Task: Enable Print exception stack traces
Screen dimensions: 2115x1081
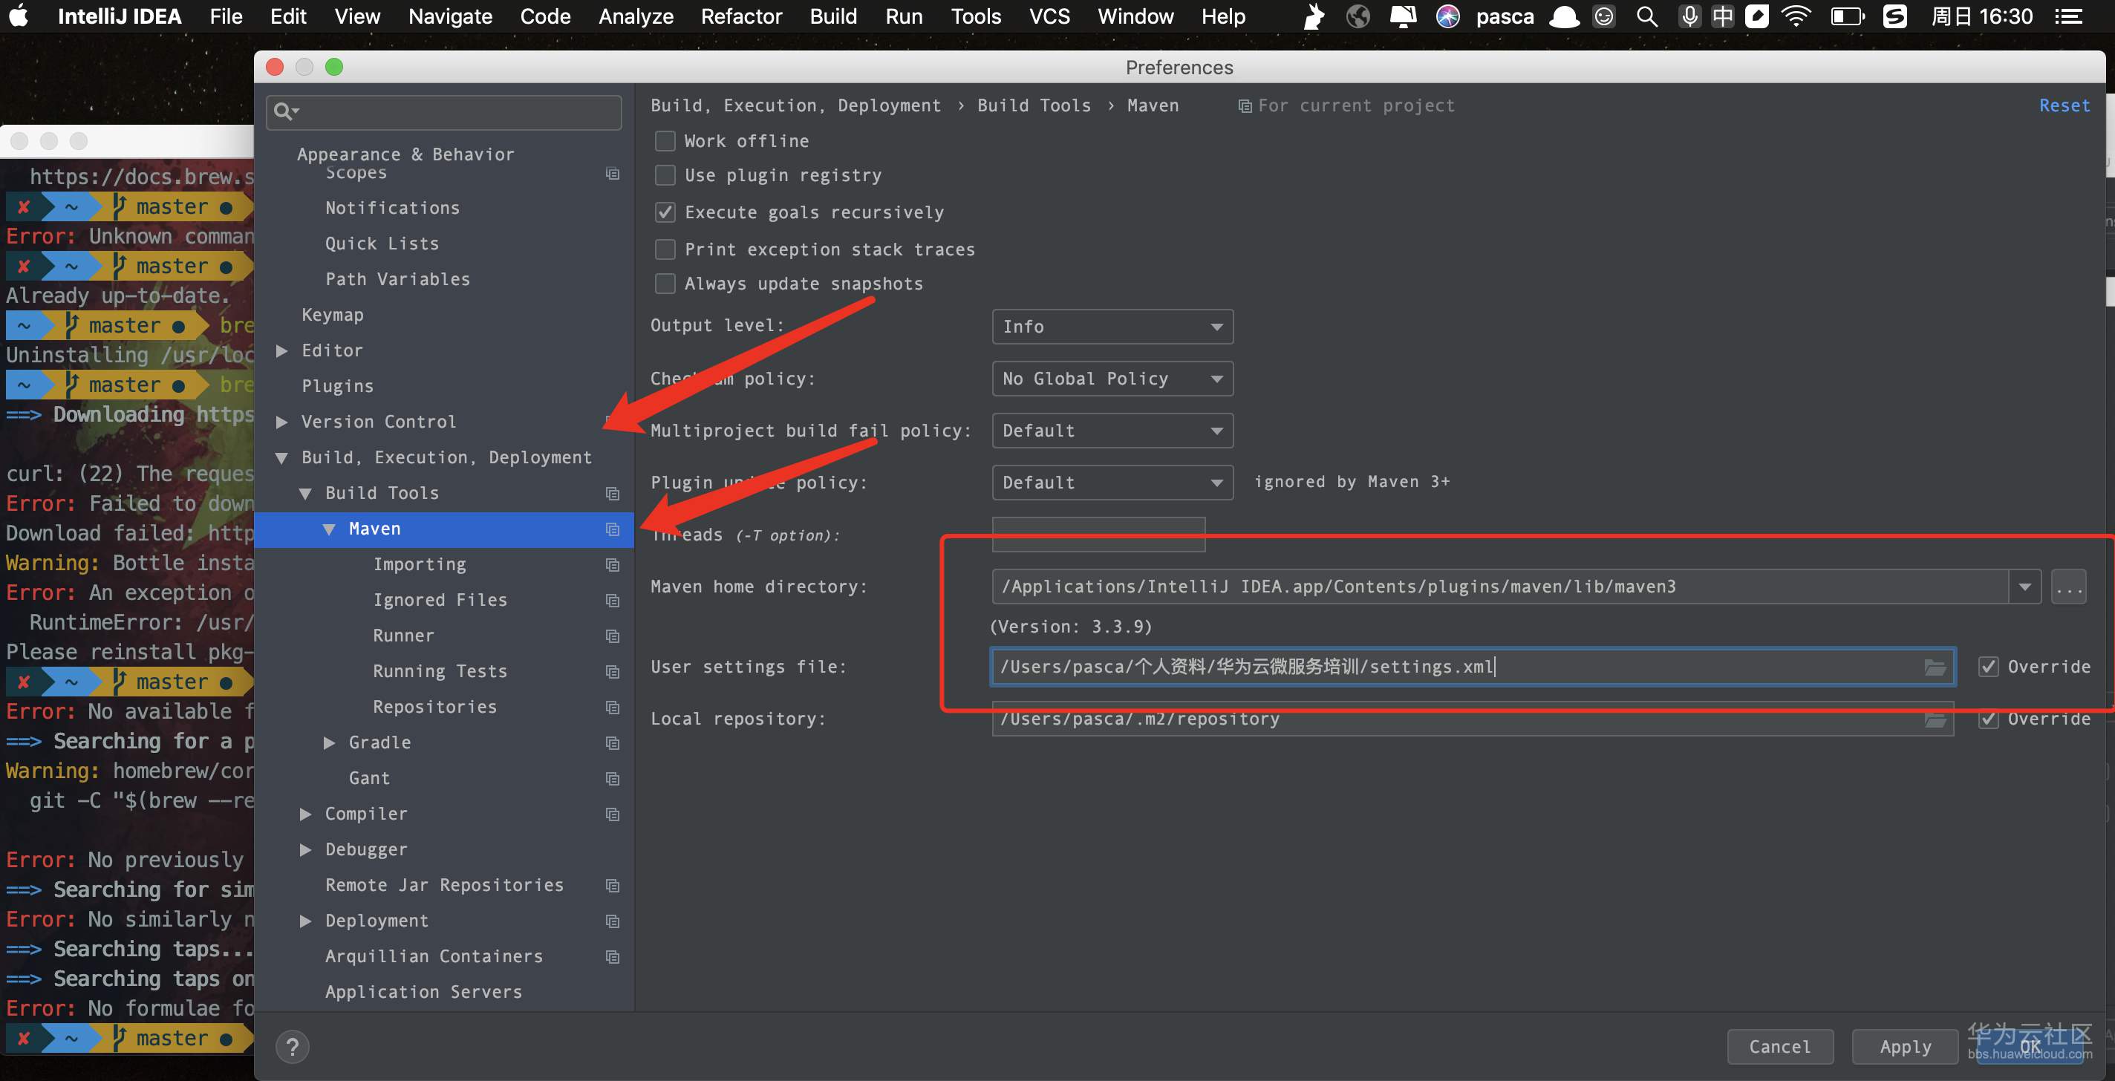Action: (665, 249)
